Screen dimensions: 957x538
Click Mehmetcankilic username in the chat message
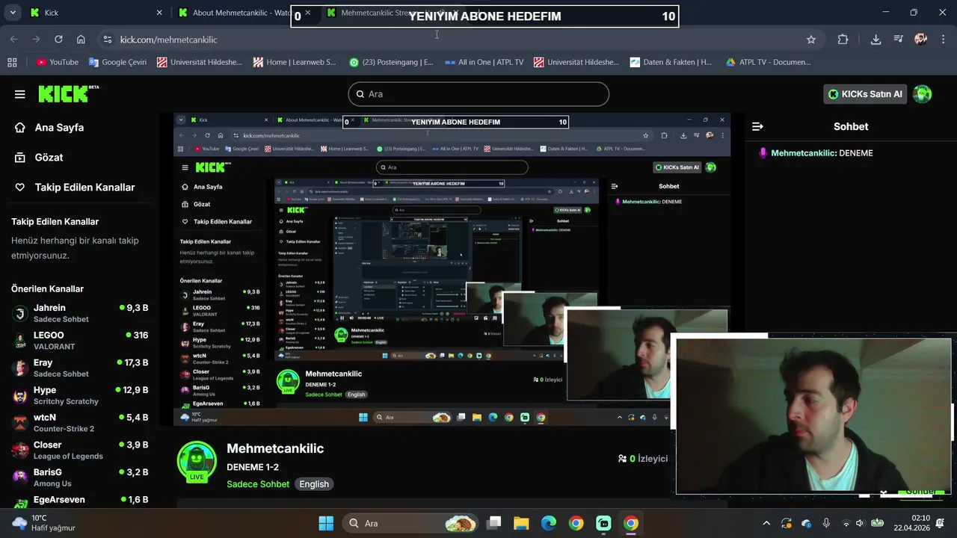coord(802,153)
